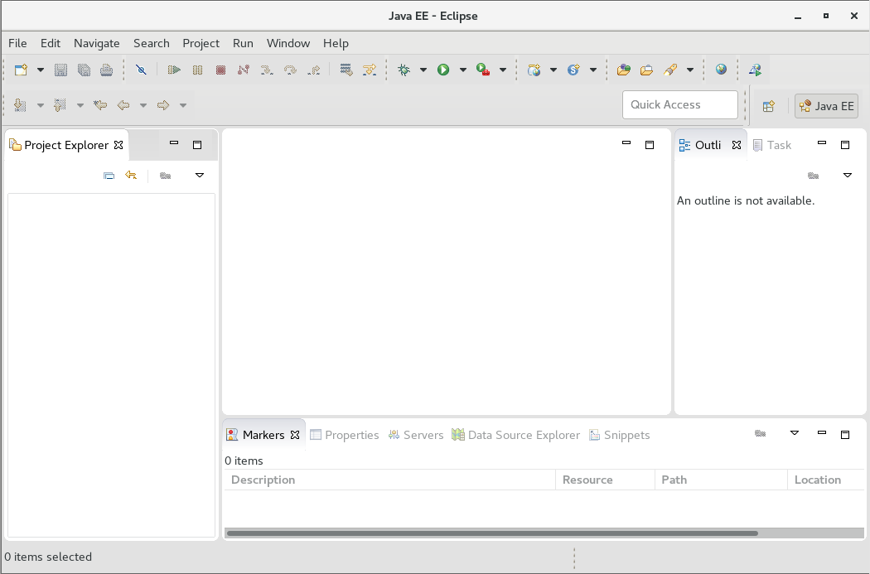Open the Project menu
The image size is (870, 574).
point(201,43)
